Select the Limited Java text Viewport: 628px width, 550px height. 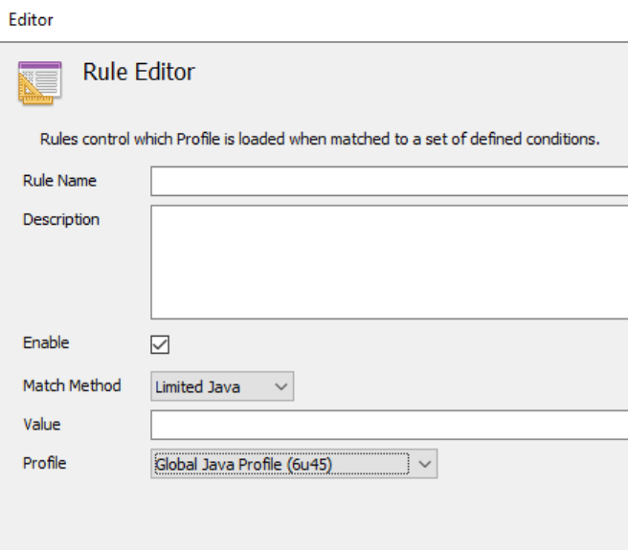coord(197,386)
